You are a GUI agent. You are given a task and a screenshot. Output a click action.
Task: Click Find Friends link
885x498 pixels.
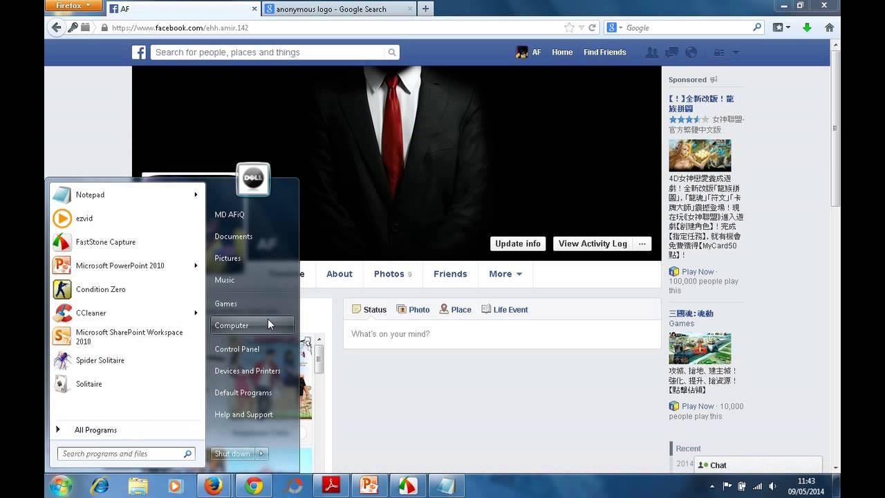pos(605,53)
